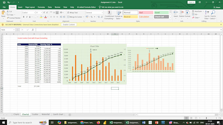223x125 pixels.
Task: Switch to the Insert ribbon tab
Action: click(20, 7)
